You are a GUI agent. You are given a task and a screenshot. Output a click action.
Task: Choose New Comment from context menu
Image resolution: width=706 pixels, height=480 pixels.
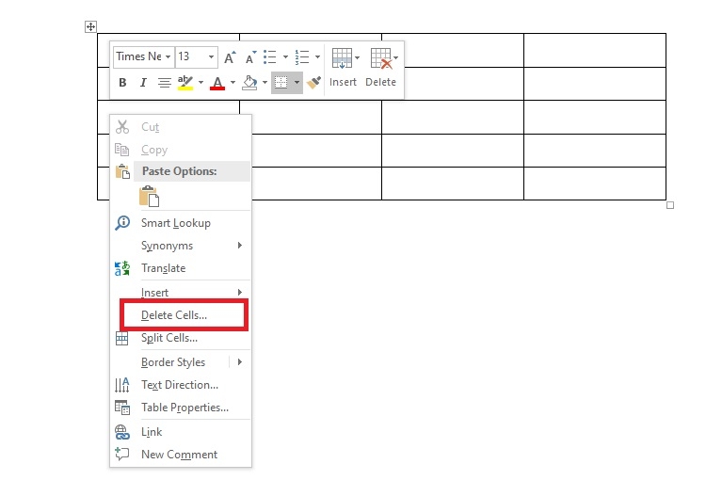(181, 455)
